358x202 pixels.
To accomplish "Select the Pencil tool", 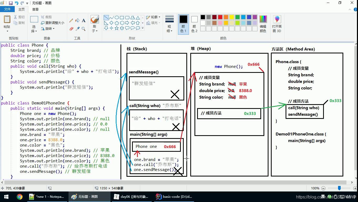I will coord(71,21).
